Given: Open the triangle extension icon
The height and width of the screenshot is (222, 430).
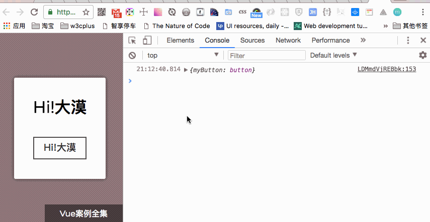Looking at the screenshot, I should (x=383, y=12).
